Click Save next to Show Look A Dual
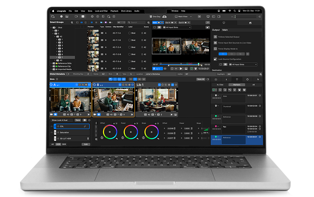The width and height of the screenshot is (314, 197). (78, 120)
